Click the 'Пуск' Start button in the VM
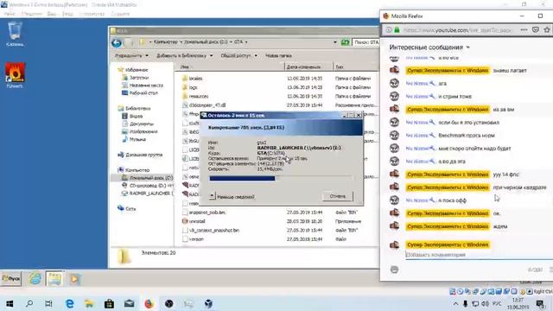Viewport: 553px width, 311px height. point(11,278)
